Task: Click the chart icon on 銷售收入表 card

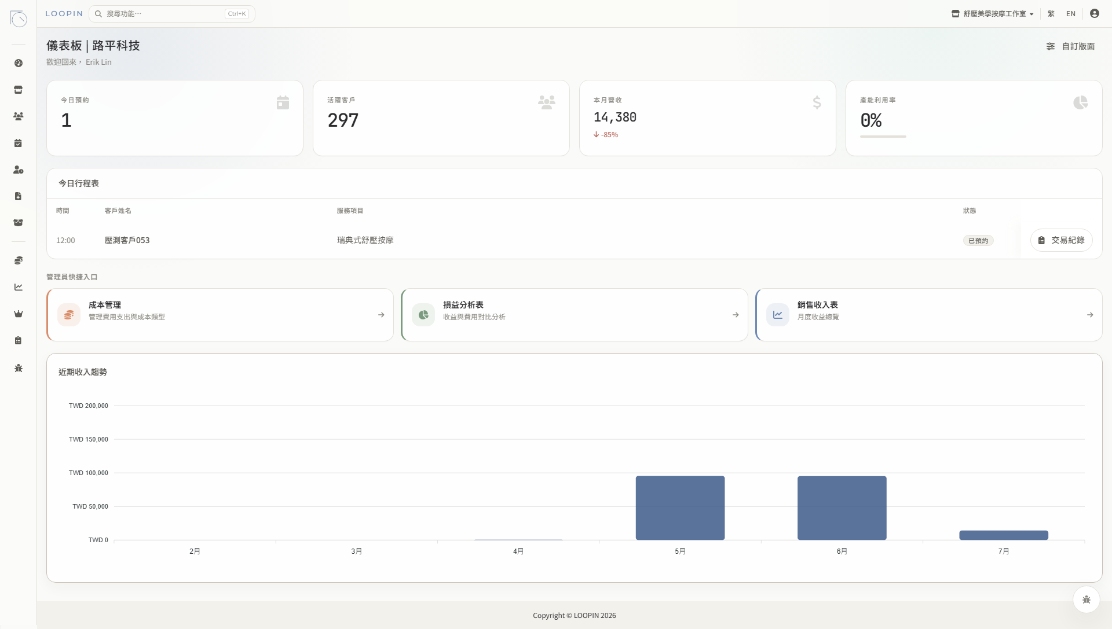Action: [x=778, y=315]
